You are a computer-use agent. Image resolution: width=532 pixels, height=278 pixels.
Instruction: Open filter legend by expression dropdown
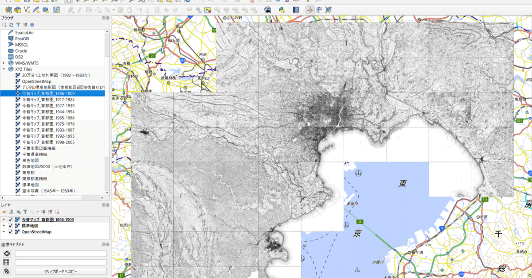[x=38, y=212]
